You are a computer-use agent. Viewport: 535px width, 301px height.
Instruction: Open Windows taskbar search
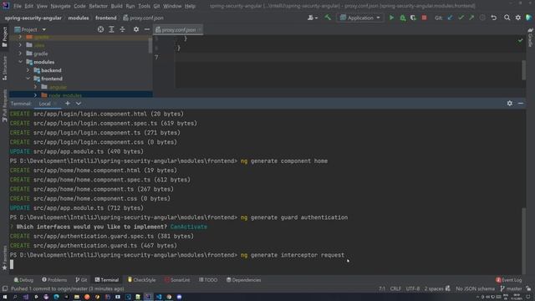(15, 297)
